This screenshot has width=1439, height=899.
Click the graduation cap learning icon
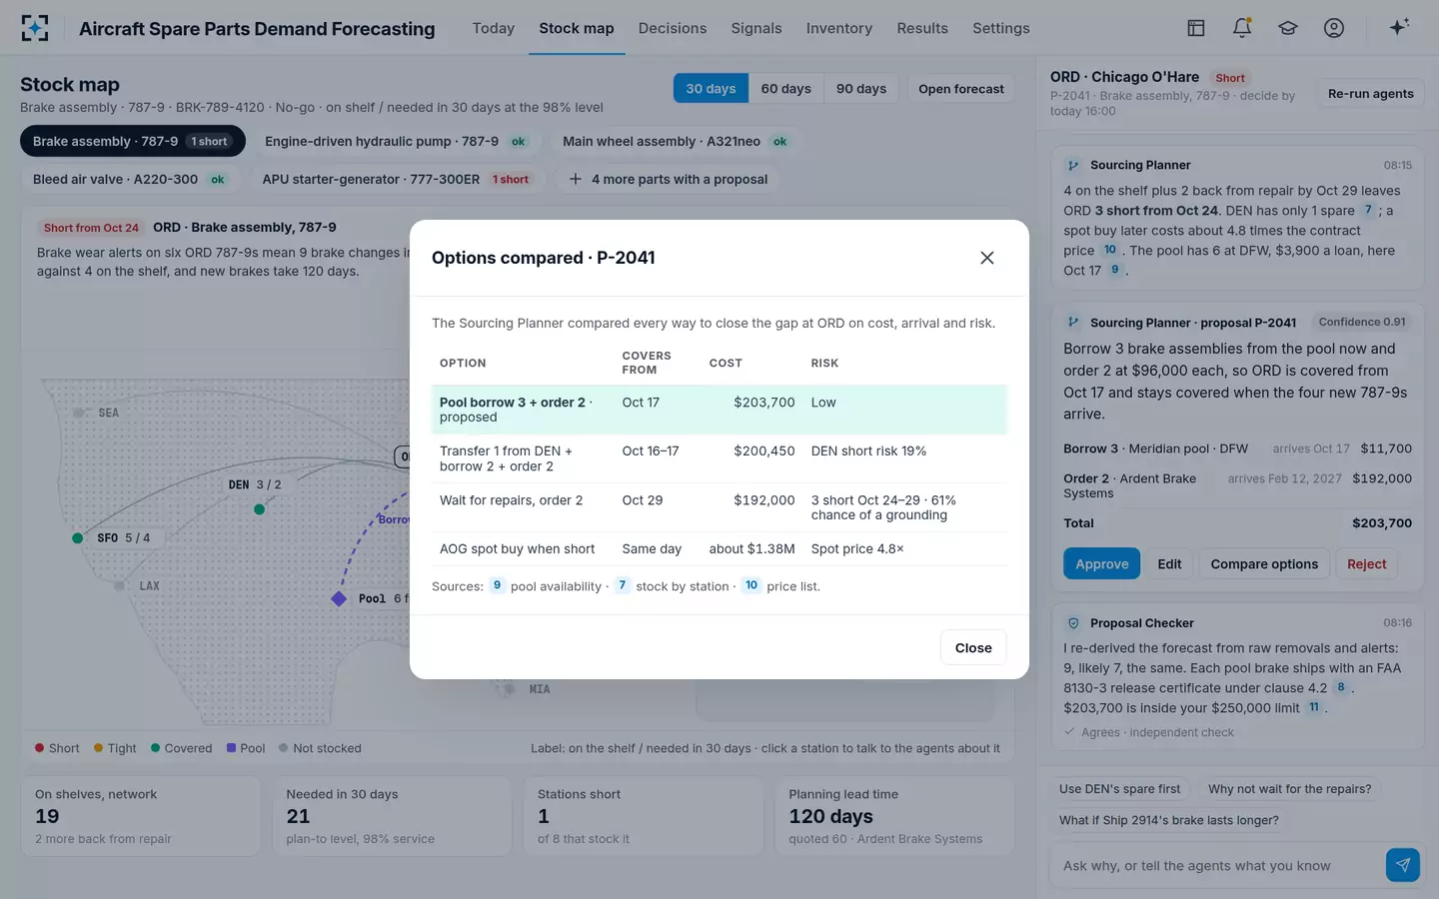1288,28
